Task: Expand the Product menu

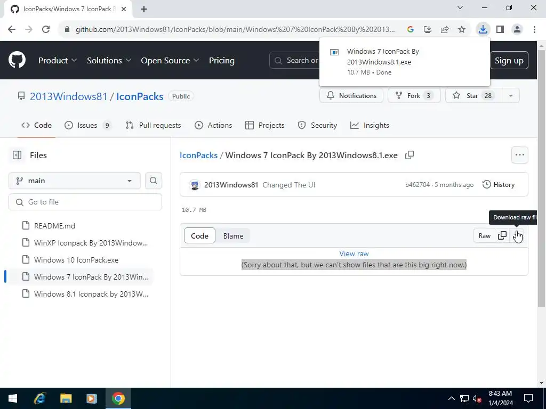Action: point(58,61)
